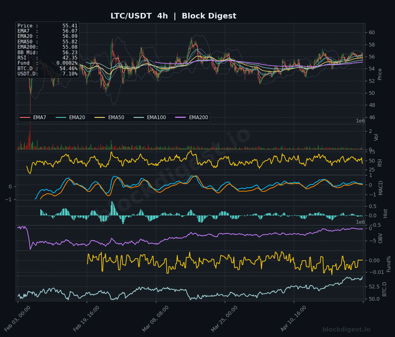Click the BTC.D axis label on the right
This screenshot has width=395, height=337.
click(385, 289)
